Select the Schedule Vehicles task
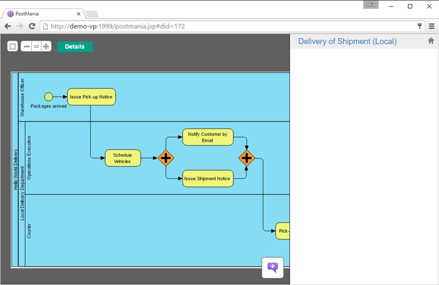The width and height of the screenshot is (439, 285). (122, 158)
